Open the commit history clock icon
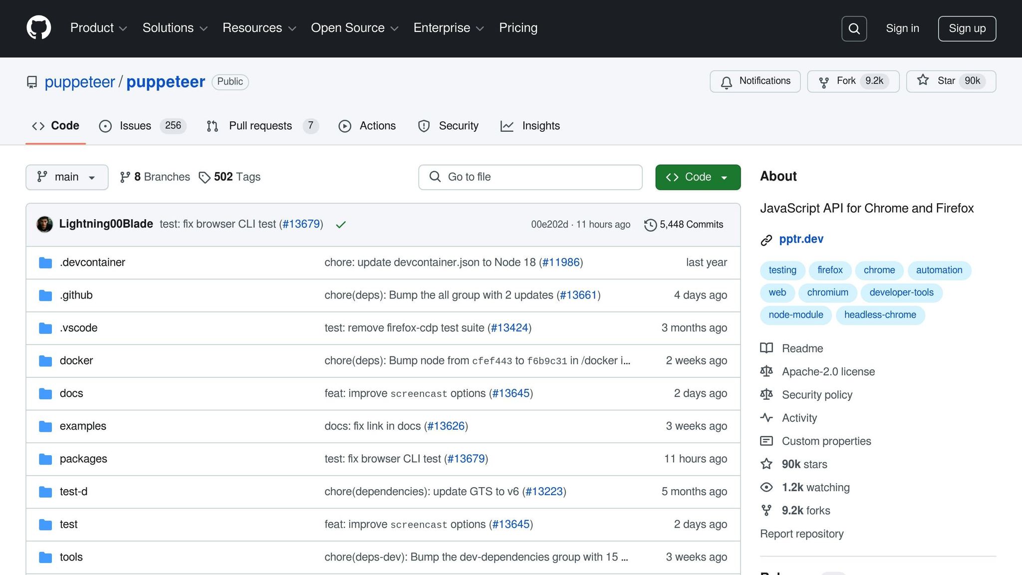This screenshot has width=1022, height=575. tap(650, 225)
